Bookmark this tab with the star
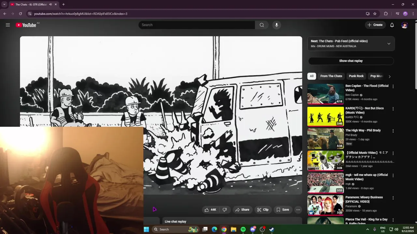The height and width of the screenshot is (234, 417). point(375,14)
